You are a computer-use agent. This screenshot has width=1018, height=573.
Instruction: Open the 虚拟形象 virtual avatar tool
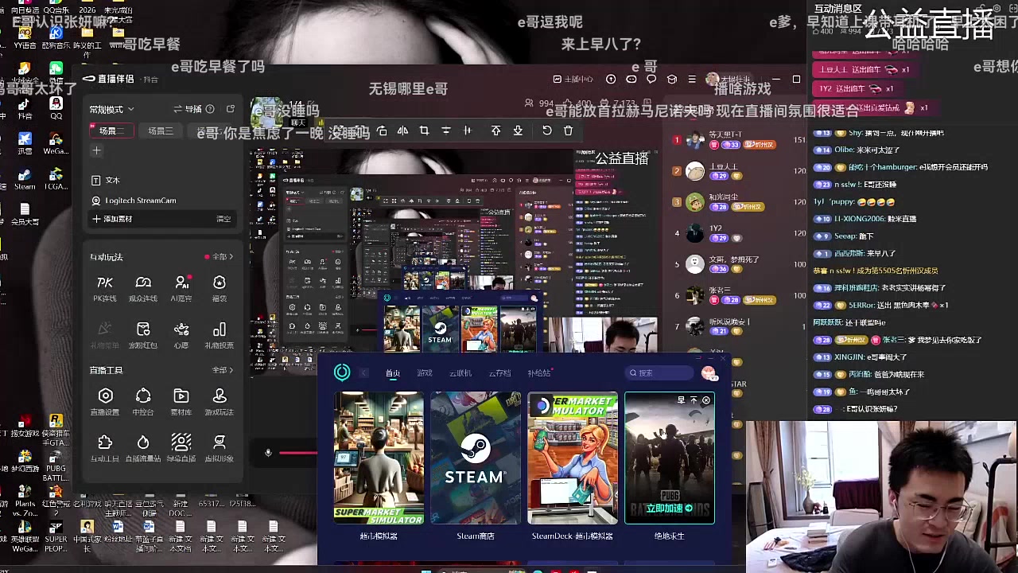(x=220, y=448)
